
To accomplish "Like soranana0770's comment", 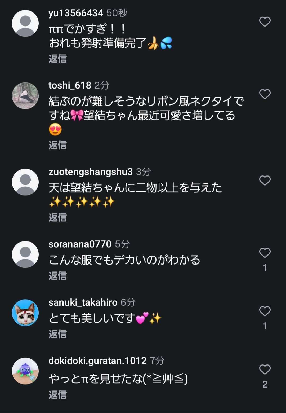I will 265,253.
